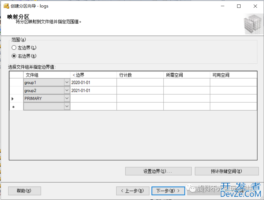Image resolution: width=264 pixels, height=200 pixels.
Task: Click the 预计存储空间(E) button
Action: coord(227,171)
